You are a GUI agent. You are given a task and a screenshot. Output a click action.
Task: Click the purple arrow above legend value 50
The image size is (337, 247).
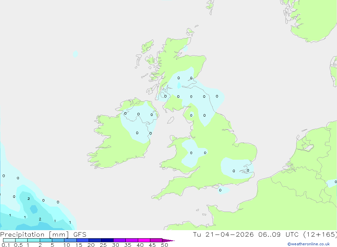click(x=168, y=241)
